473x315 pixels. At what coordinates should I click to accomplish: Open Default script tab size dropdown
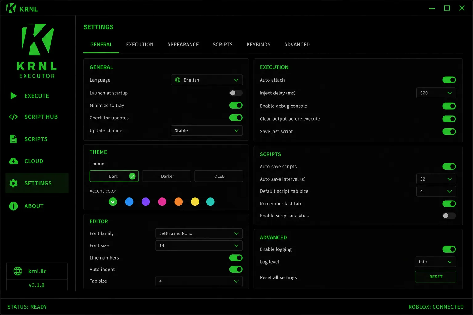click(x=436, y=191)
